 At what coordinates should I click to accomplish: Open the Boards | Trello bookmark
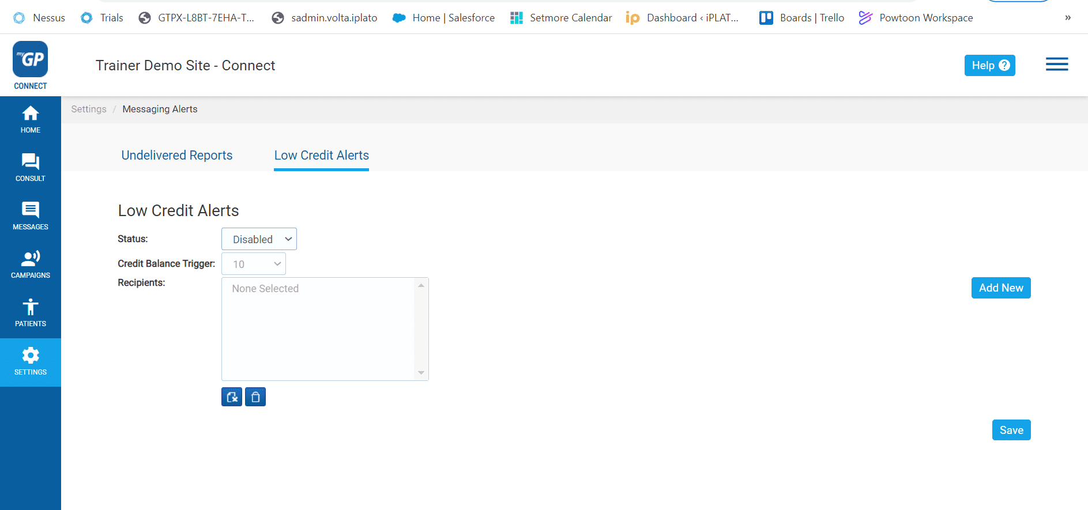tap(802, 18)
